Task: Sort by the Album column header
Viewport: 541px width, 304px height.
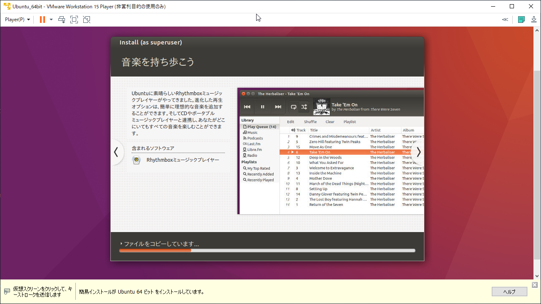Action: point(412,130)
